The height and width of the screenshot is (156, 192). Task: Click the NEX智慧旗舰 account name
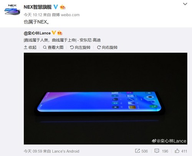[38, 7]
